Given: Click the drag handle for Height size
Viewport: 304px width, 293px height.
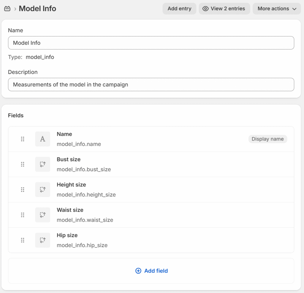Looking at the screenshot, I should 23,190.
